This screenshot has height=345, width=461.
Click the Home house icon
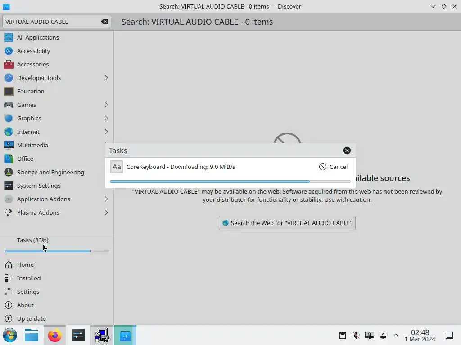point(9,265)
